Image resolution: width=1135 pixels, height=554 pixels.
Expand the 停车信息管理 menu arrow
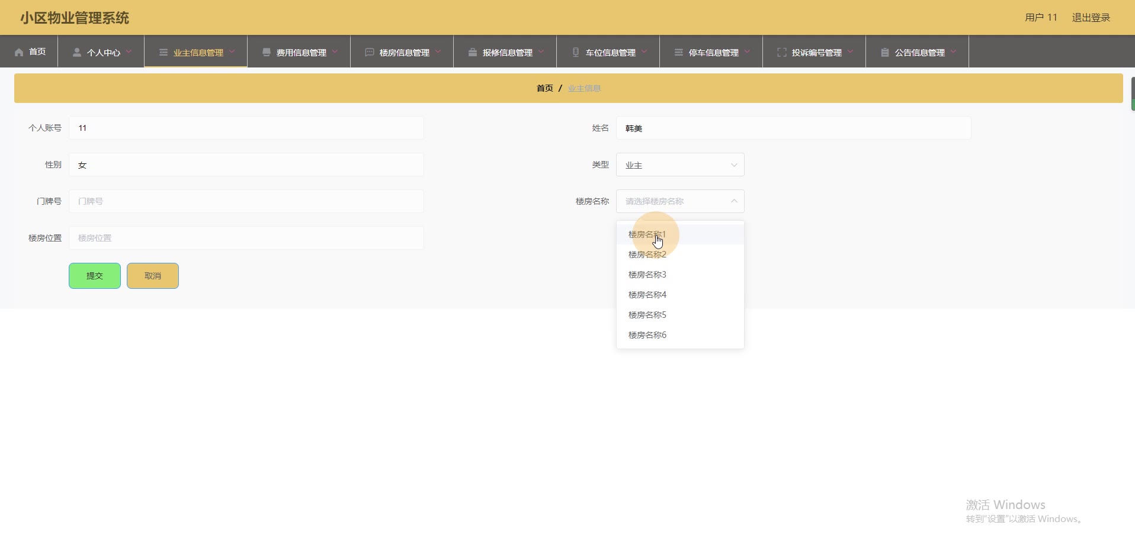click(x=747, y=51)
